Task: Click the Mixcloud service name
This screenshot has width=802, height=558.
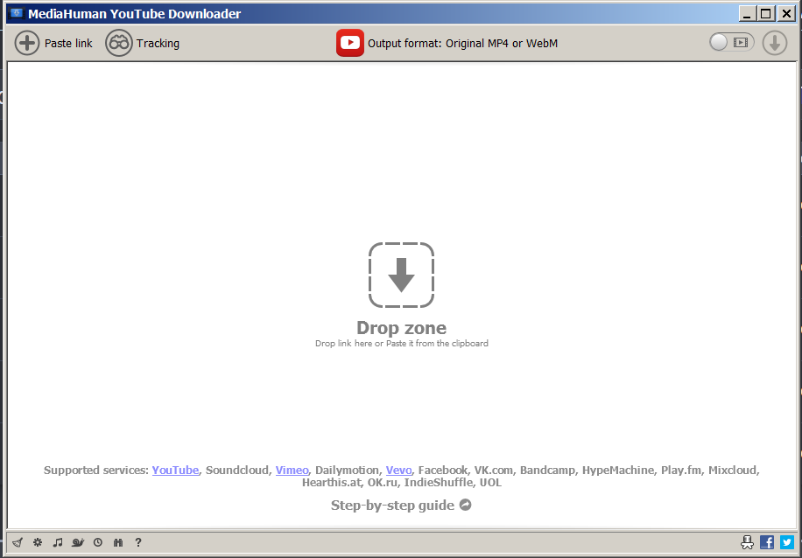Action: tap(733, 471)
